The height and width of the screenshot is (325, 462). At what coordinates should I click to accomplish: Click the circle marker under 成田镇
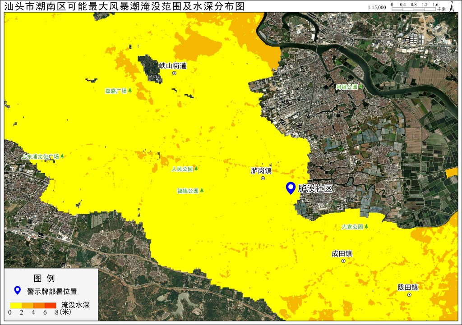tap(343, 261)
